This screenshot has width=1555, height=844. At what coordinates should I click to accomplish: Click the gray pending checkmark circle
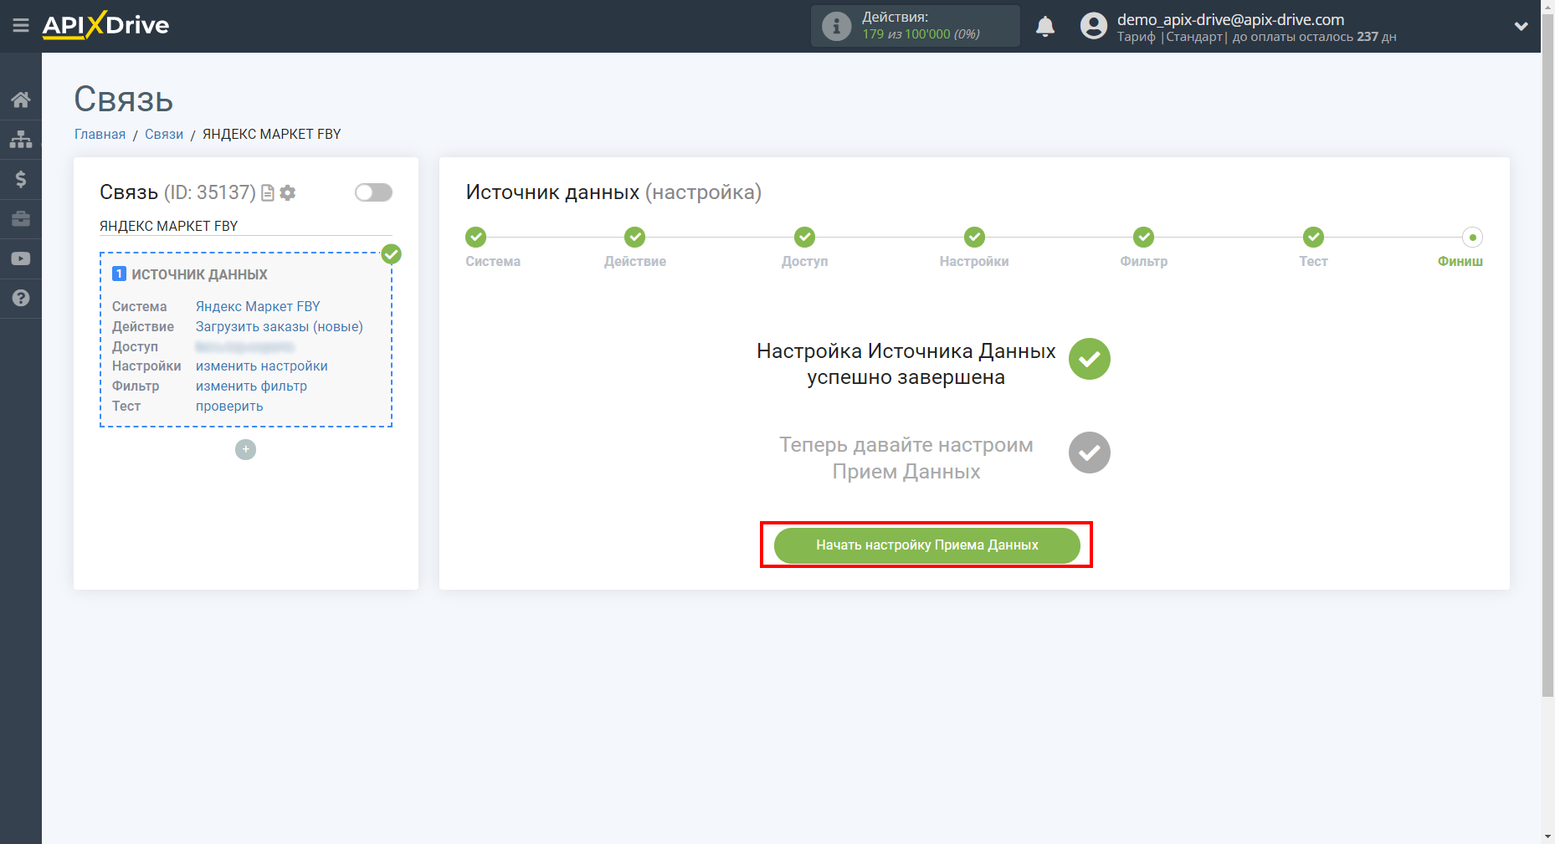tap(1090, 453)
